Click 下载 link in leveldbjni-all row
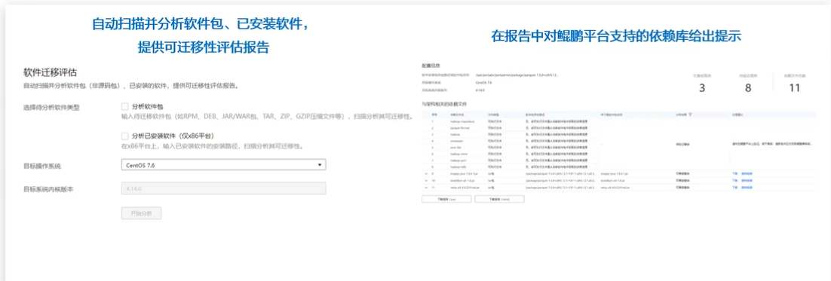This screenshot has width=831, height=281. pos(734,181)
